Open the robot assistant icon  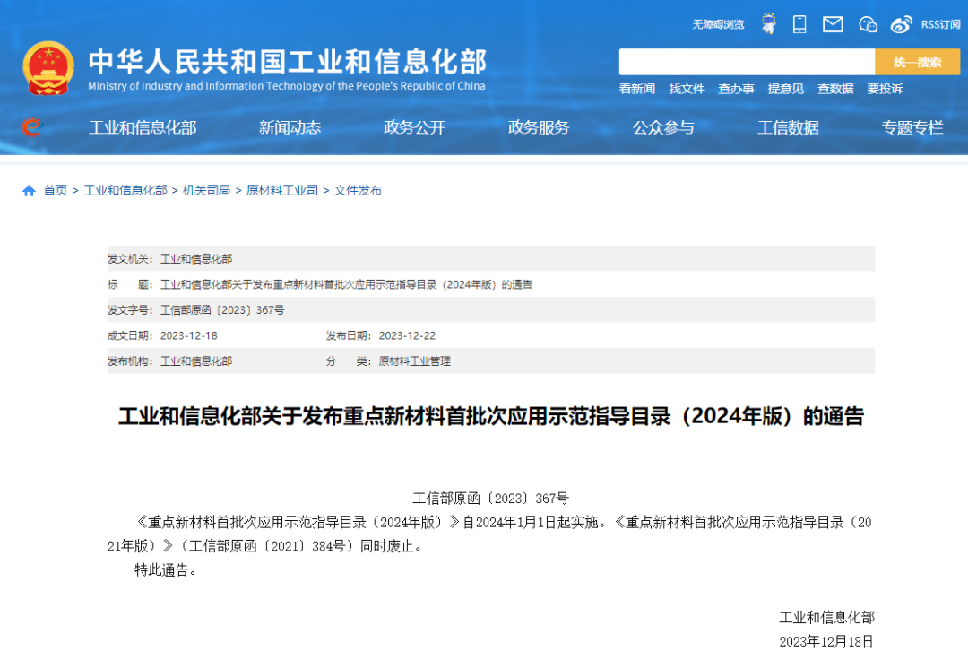point(768,23)
